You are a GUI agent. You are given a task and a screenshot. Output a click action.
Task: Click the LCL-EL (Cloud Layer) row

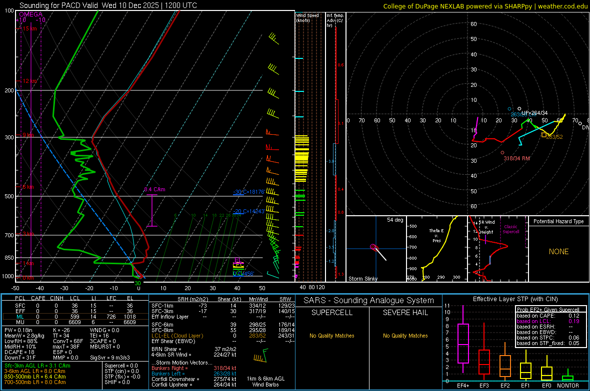223,336
